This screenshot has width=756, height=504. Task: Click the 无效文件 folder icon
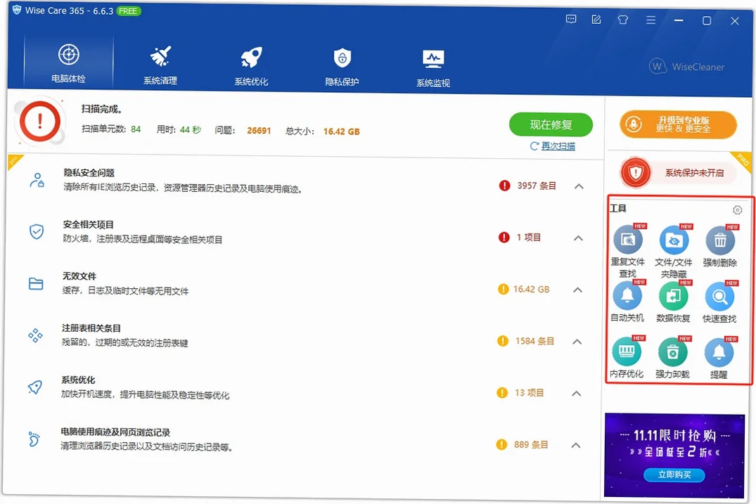point(36,283)
